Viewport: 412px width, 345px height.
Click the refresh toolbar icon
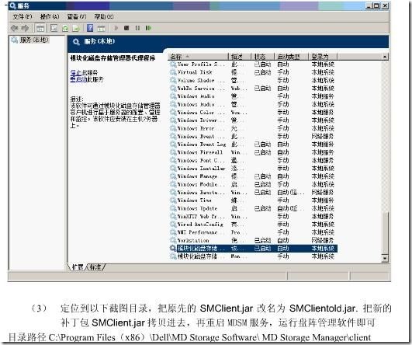(x=65, y=28)
